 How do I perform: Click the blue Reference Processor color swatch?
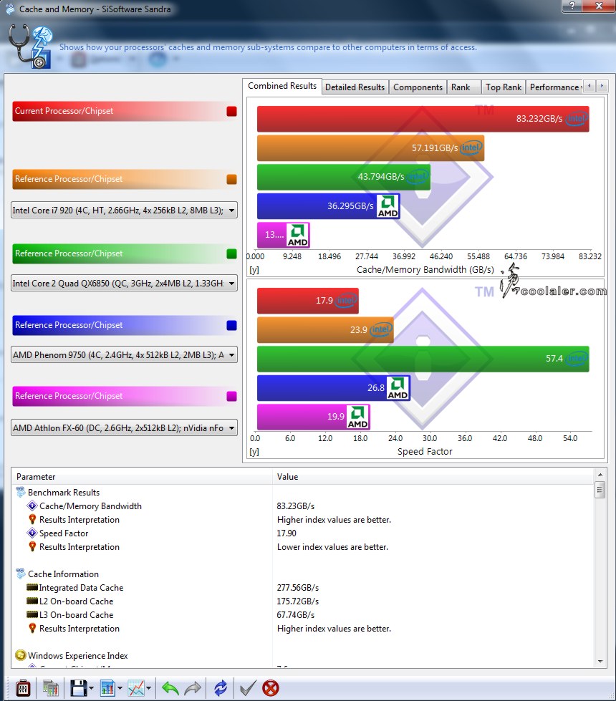[x=232, y=326]
